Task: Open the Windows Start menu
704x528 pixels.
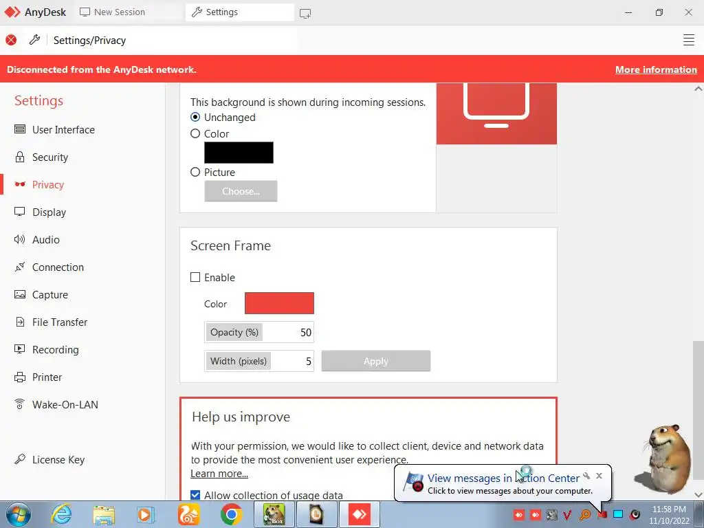Action: tap(18, 514)
